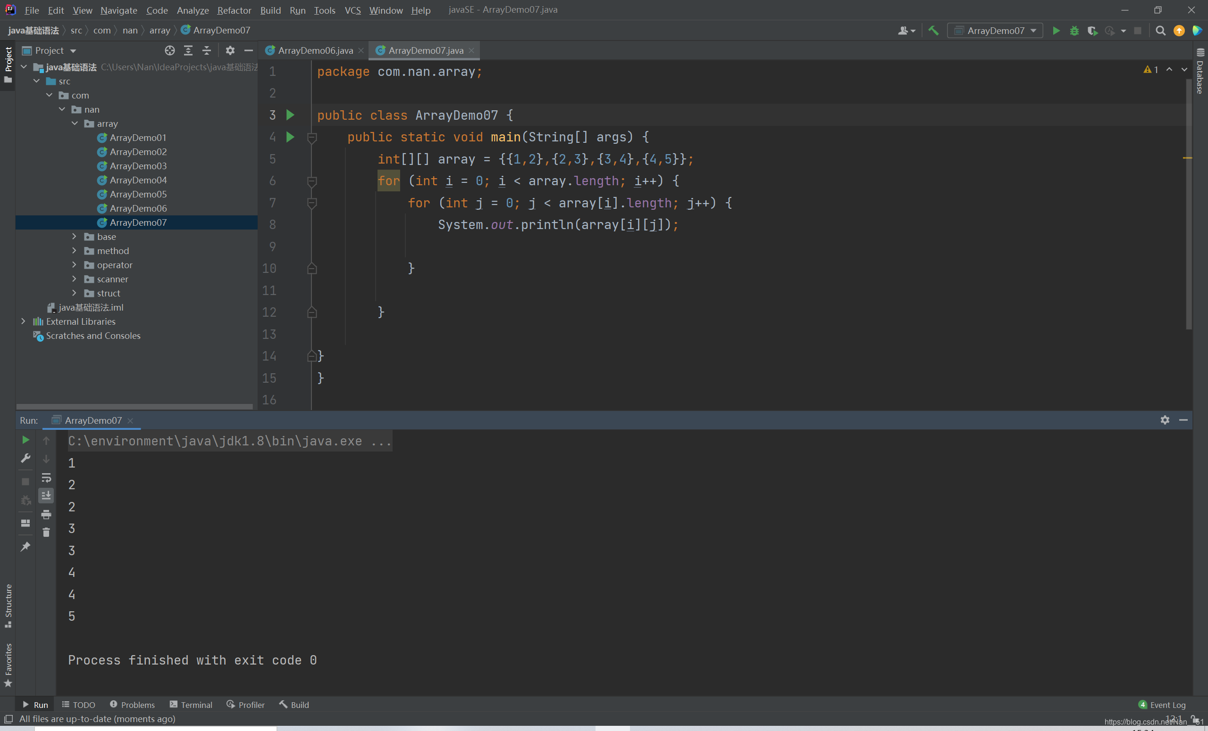Collapse all in Project panel
The image size is (1208, 731).
206,50
